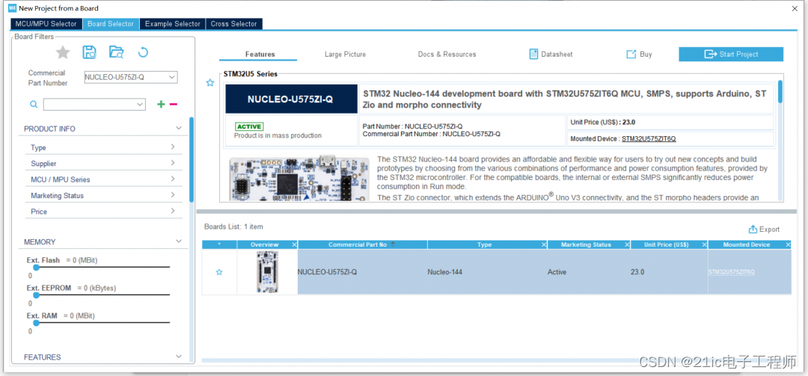Reset all board filters icon
The width and height of the screenshot is (808, 376).
[143, 52]
